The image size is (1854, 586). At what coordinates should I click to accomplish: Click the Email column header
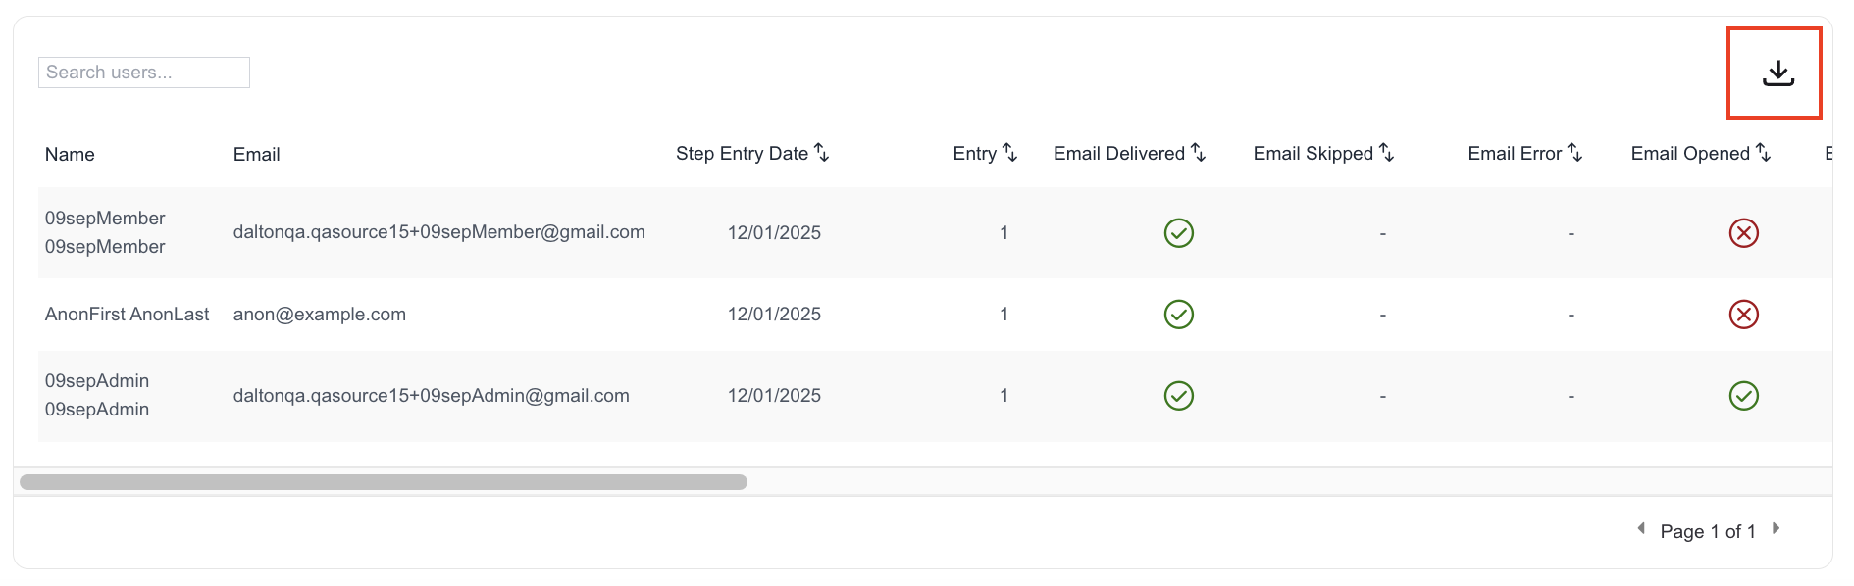256,154
